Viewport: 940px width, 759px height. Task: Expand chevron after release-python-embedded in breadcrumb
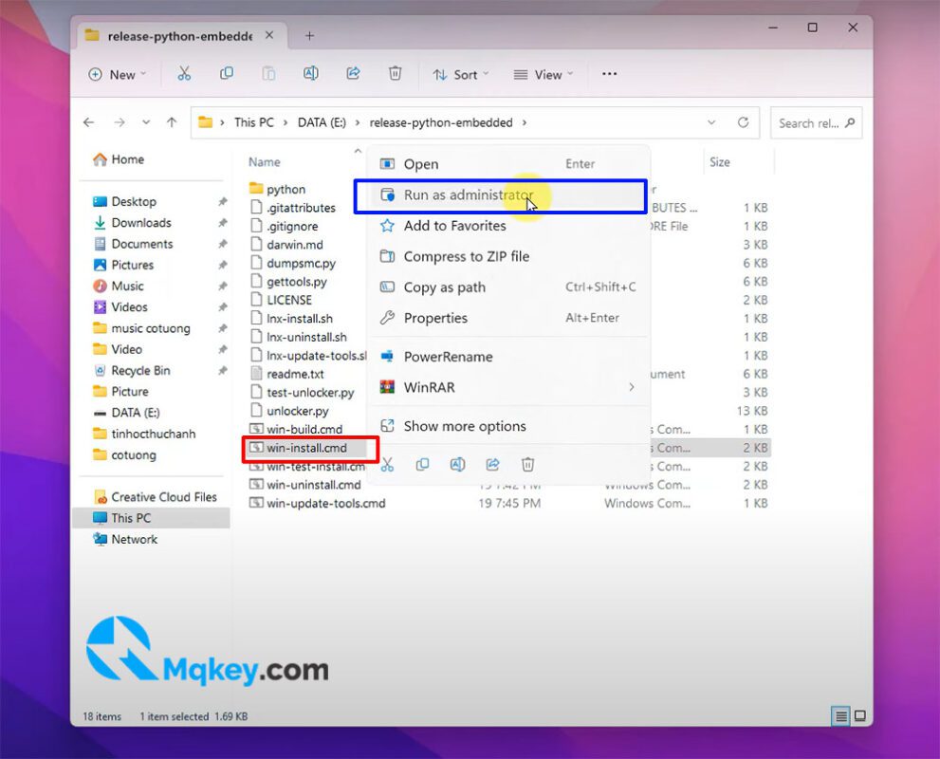point(525,122)
